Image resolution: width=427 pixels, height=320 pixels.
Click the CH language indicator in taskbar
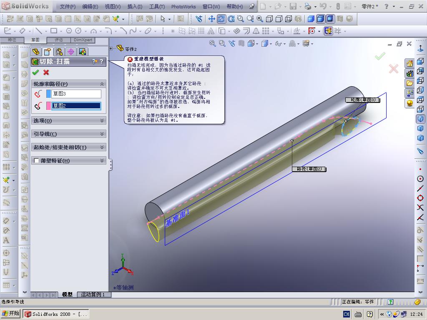pyautogui.click(x=347, y=314)
